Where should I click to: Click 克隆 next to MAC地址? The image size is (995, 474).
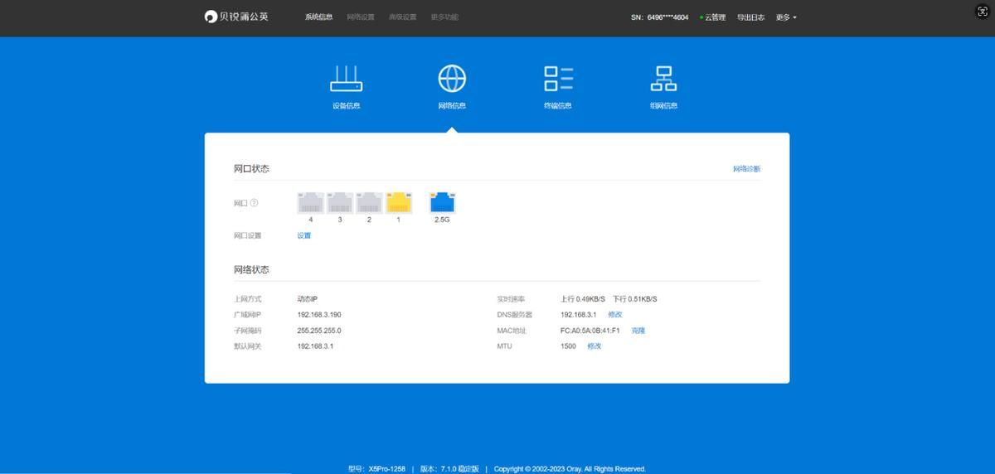click(x=638, y=331)
